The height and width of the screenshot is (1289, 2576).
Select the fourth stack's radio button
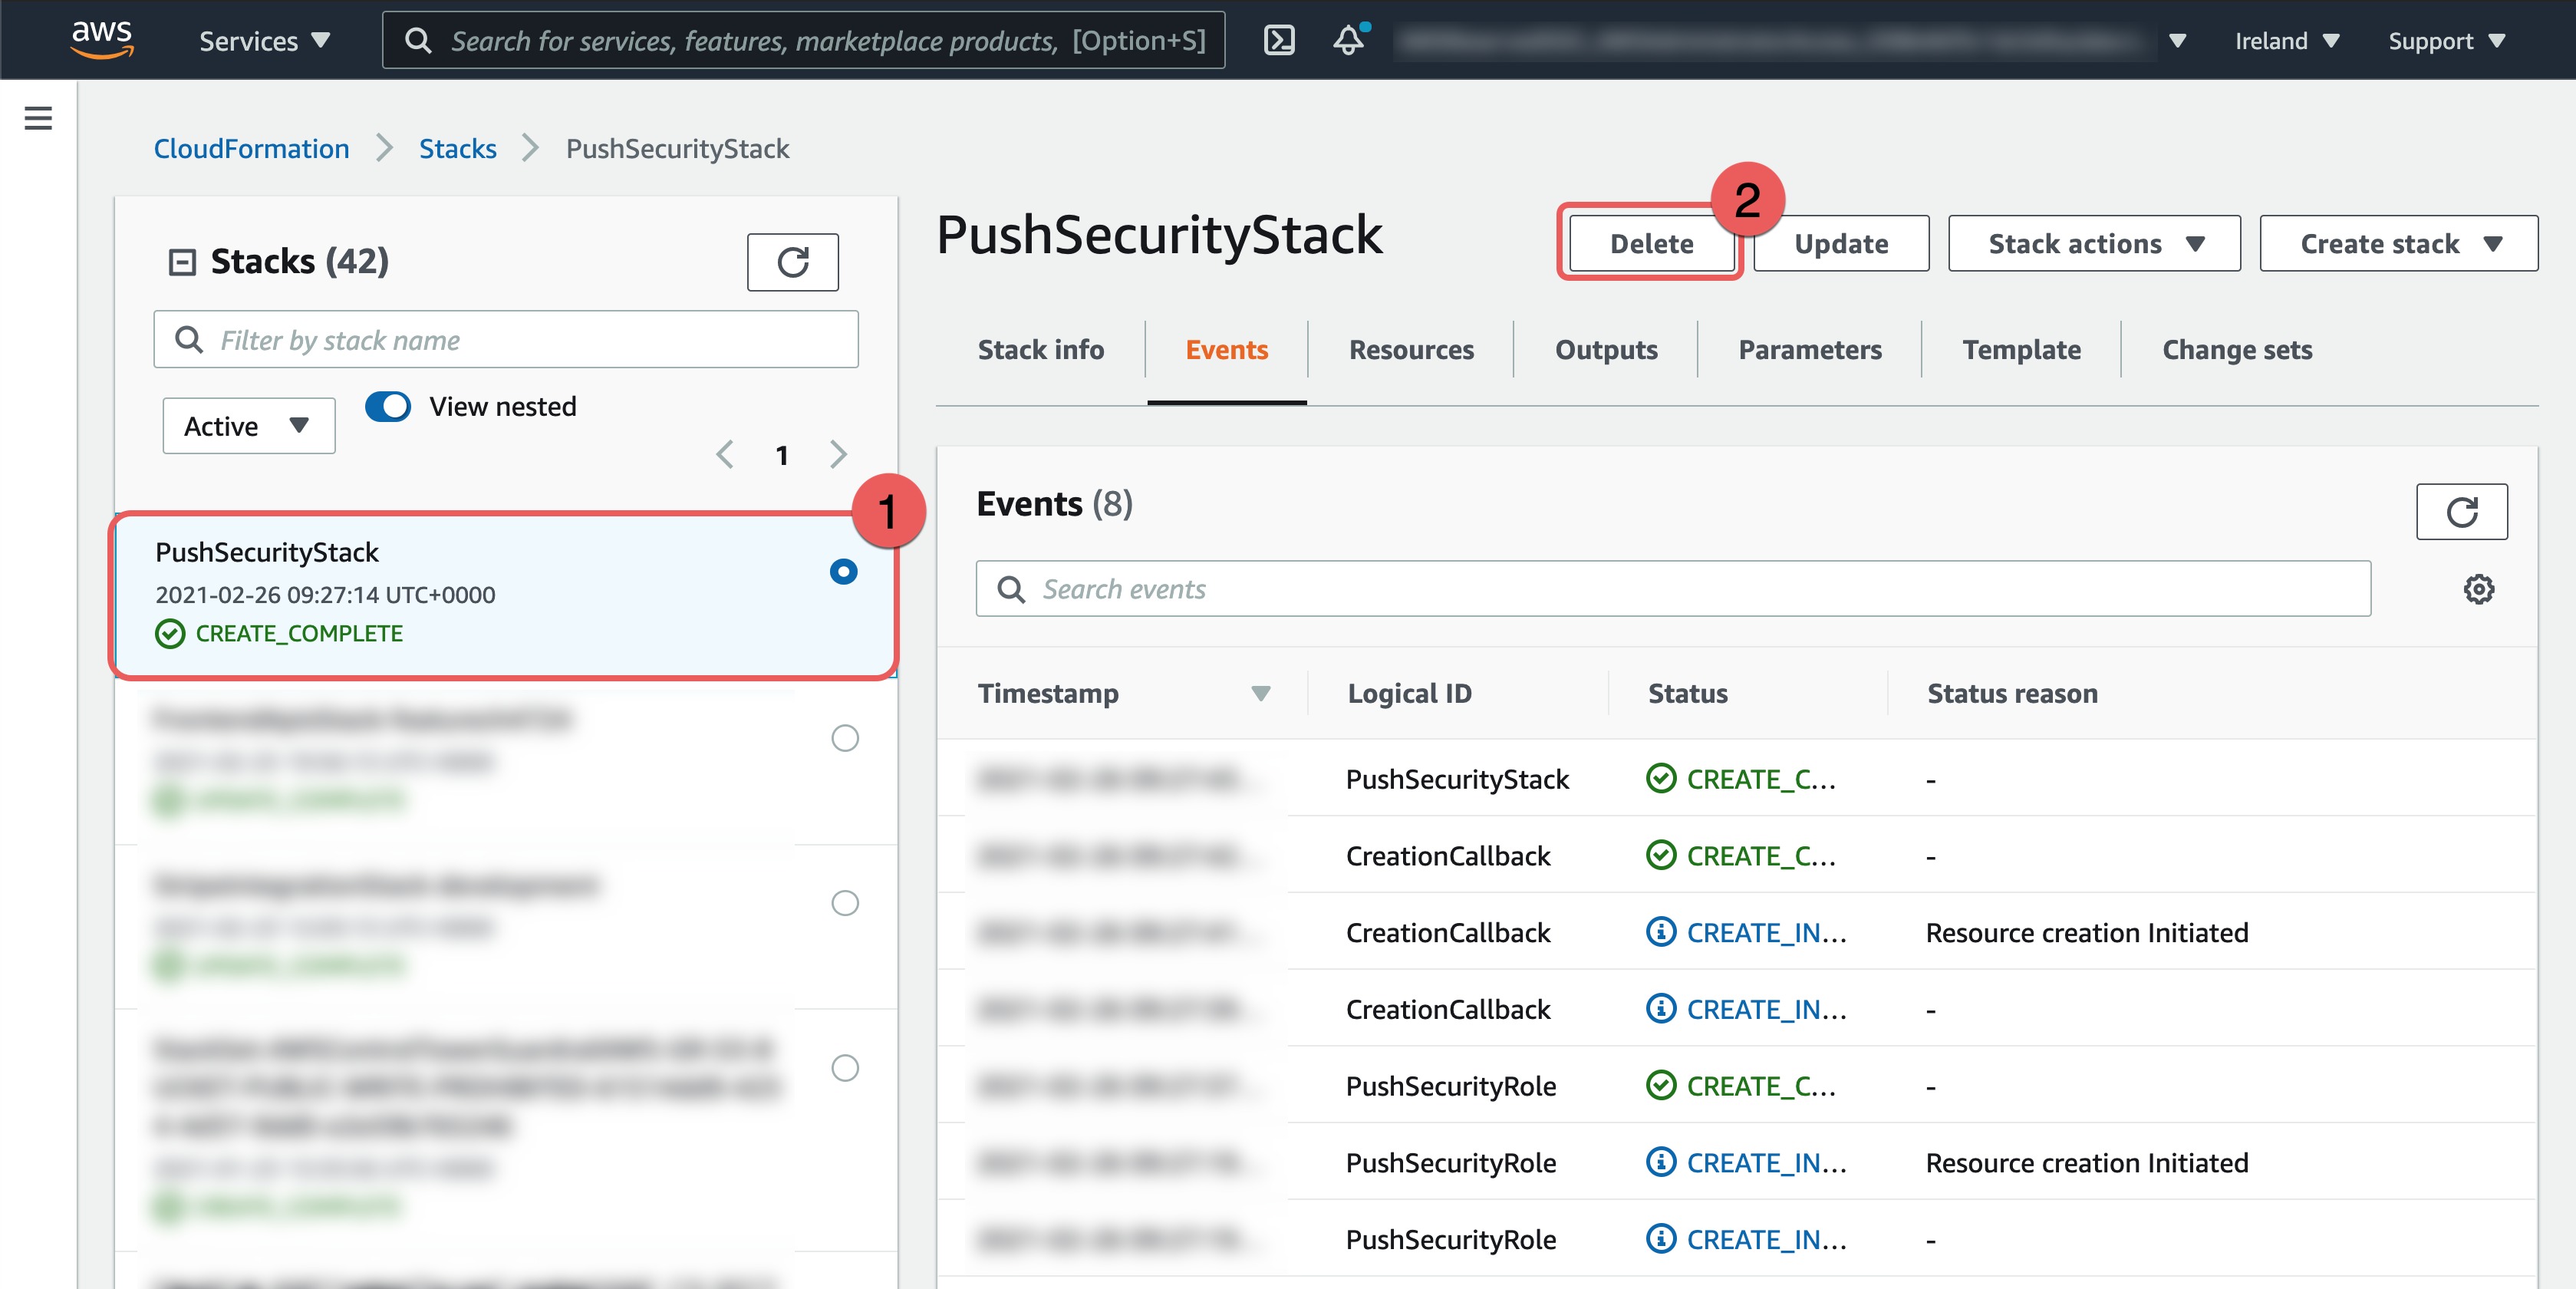click(x=845, y=1068)
